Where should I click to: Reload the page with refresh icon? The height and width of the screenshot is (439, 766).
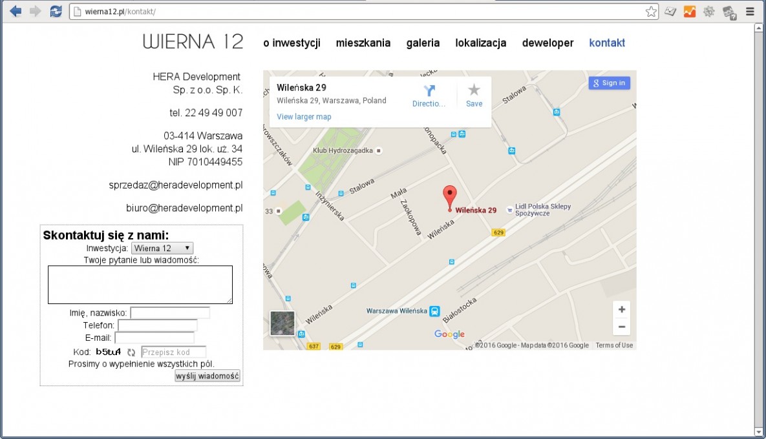[56, 11]
